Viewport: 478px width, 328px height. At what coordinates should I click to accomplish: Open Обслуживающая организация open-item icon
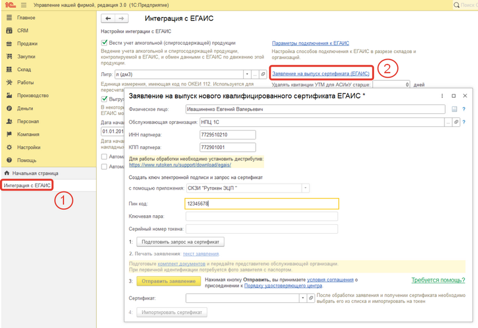(456, 122)
